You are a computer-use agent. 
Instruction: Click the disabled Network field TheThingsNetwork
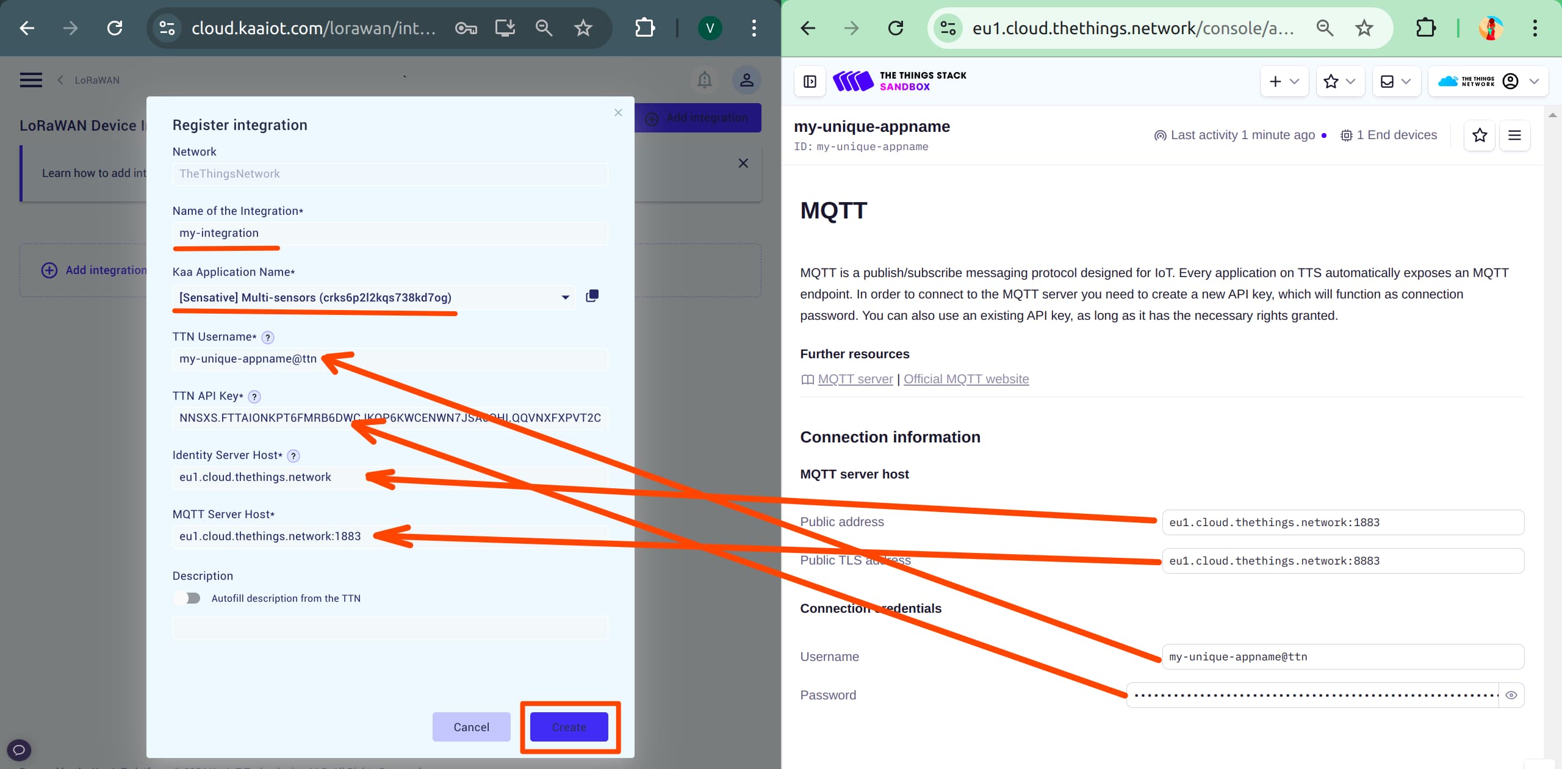[x=390, y=174]
